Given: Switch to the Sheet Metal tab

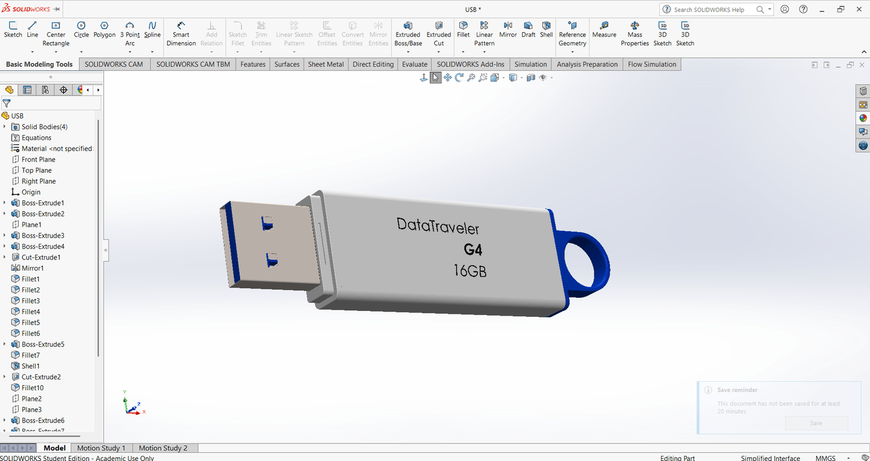Looking at the screenshot, I should tap(325, 64).
